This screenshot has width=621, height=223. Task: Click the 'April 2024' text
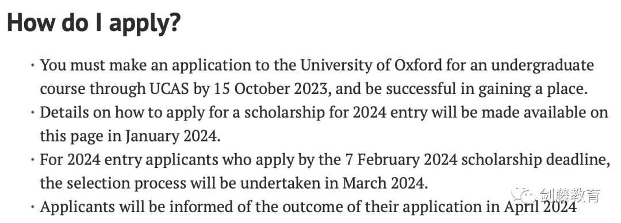pos(540,207)
